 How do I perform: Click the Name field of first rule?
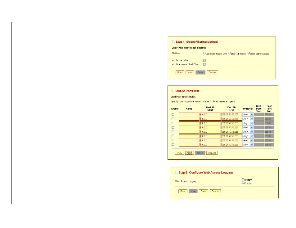(x=189, y=114)
